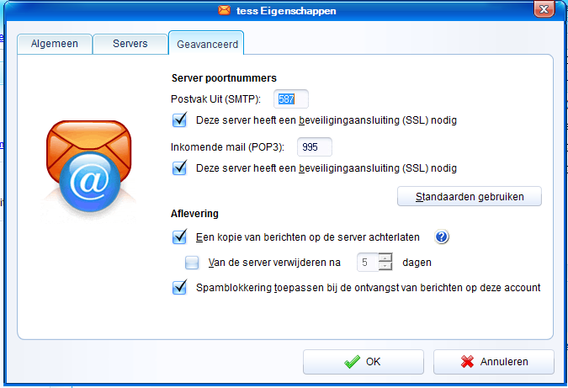This screenshot has height=388, width=568.
Task: Select the Geavanceerd tab
Action: (206, 43)
